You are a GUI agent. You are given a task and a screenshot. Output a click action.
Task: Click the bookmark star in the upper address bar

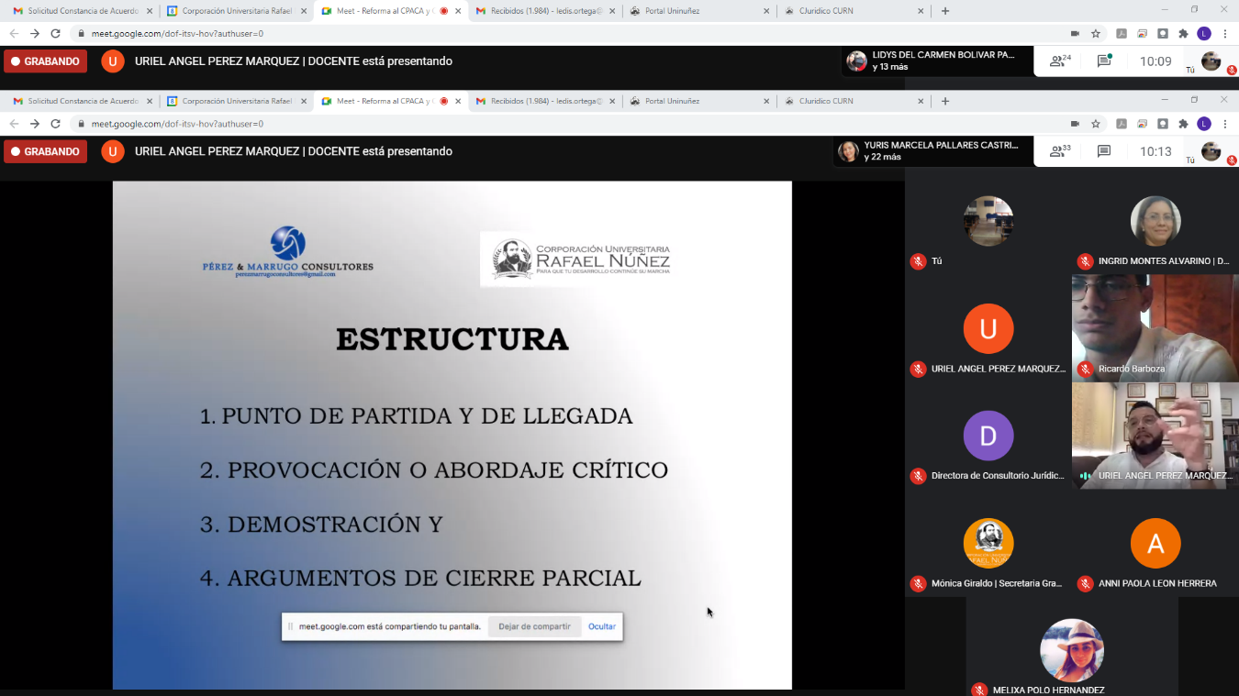tap(1096, 33)
